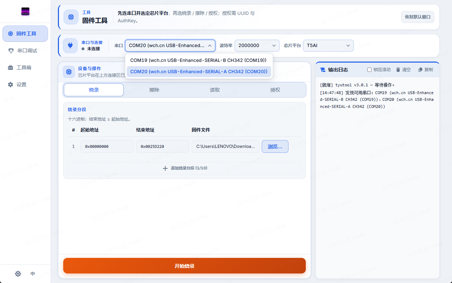Select COM20 SERIAL-A option in list
The width and height of the screenshot is (452, 283).
(x=199, y=71)
